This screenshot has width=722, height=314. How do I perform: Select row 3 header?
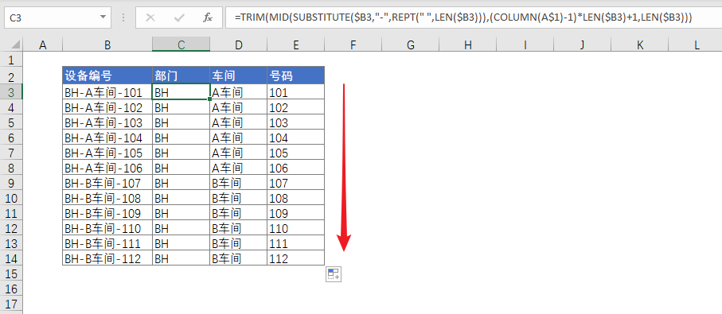tap(11, 92)
